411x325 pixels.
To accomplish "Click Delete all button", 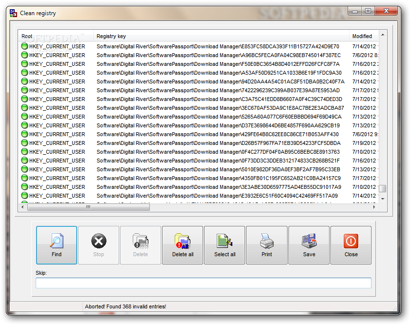I will click(183, 245).
